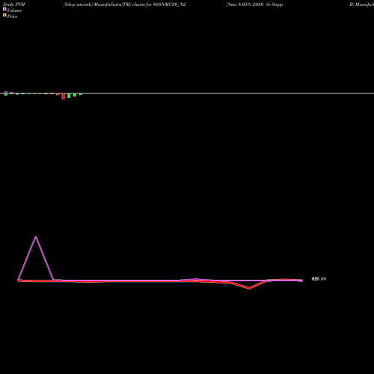The height and width of the screenshot is (374, 374).
Task: Click the MunafaSutra charts title text
Action: click(x=125, y=4)
